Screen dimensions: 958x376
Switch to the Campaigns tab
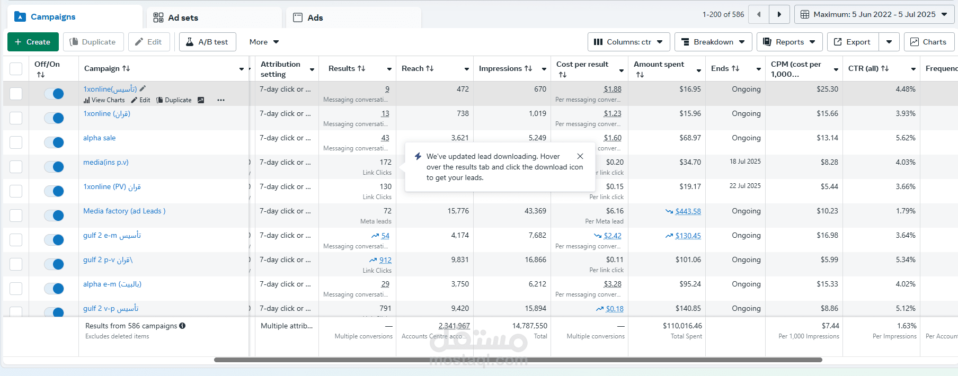point(75,17)
